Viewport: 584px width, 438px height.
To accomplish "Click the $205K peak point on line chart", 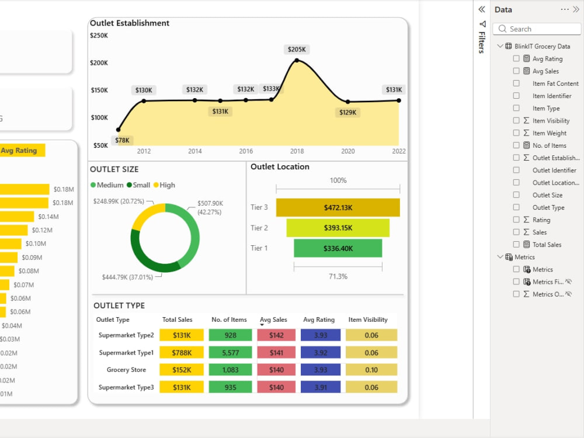I will click(297, 60).
